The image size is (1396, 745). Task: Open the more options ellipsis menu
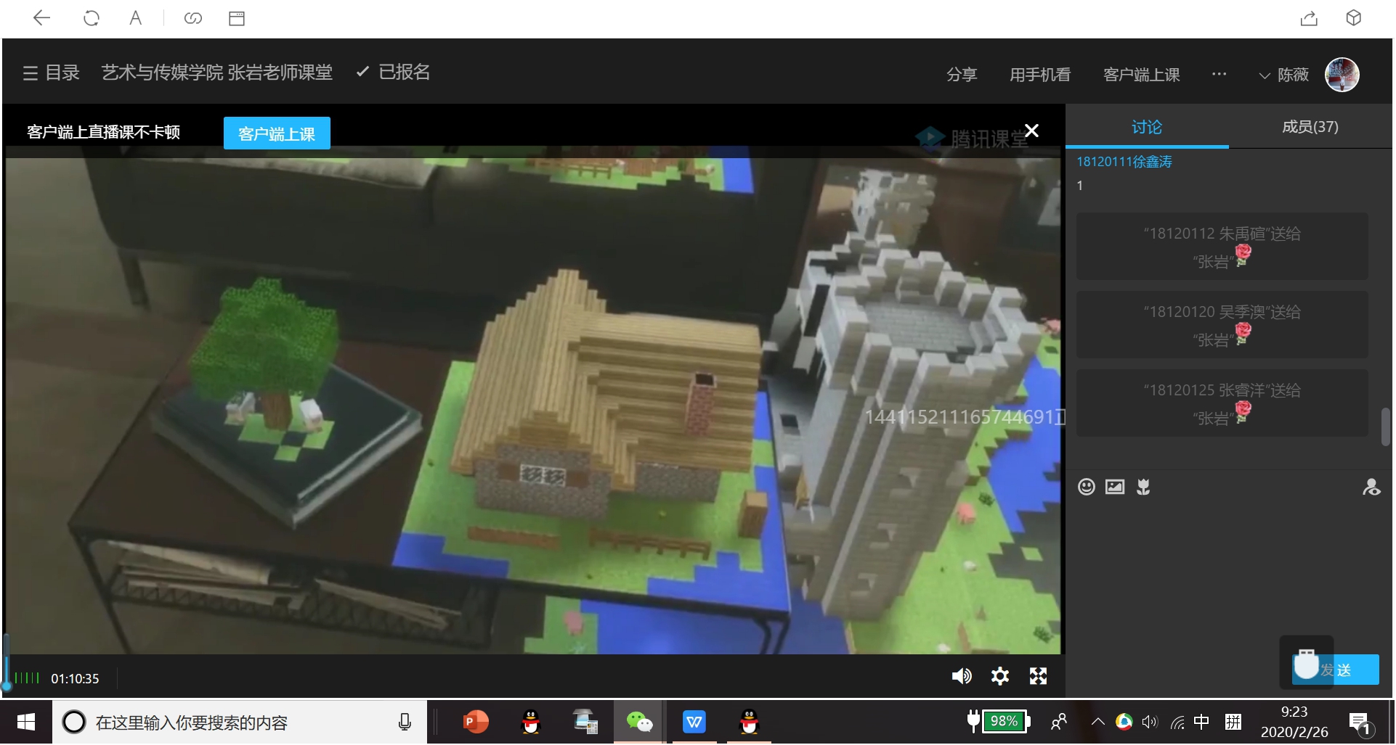tap(1220, 74)
